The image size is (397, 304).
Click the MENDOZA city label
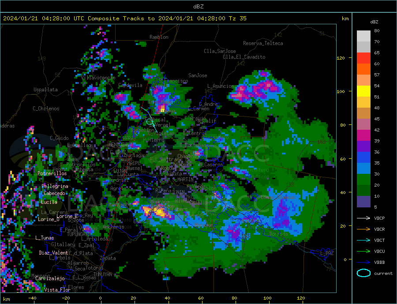(119, 145)
